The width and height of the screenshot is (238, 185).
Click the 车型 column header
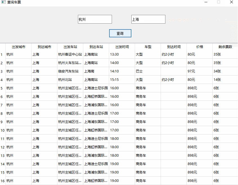(x=147, y=47)
